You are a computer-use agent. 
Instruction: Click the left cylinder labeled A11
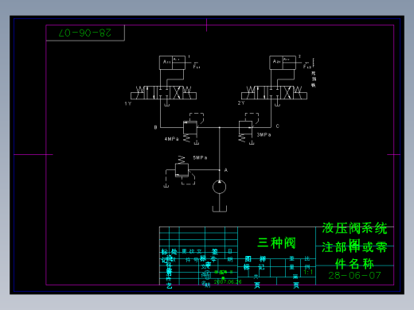click(172, 63)
